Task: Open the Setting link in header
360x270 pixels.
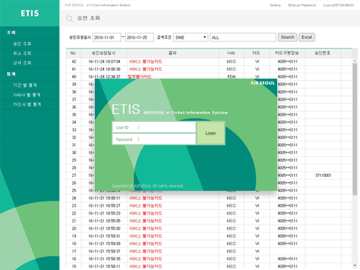Action: [x=275, y=5]
